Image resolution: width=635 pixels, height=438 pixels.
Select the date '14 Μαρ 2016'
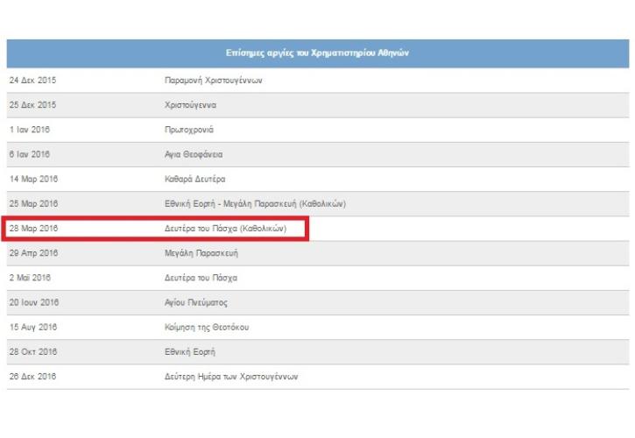point(33,179)
